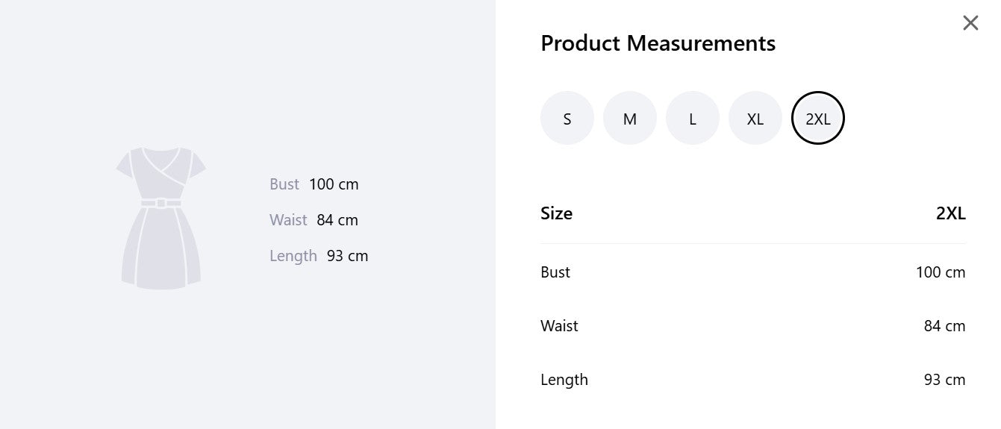
Task: Click the 100 cm value in table
Action: [941, 272]
